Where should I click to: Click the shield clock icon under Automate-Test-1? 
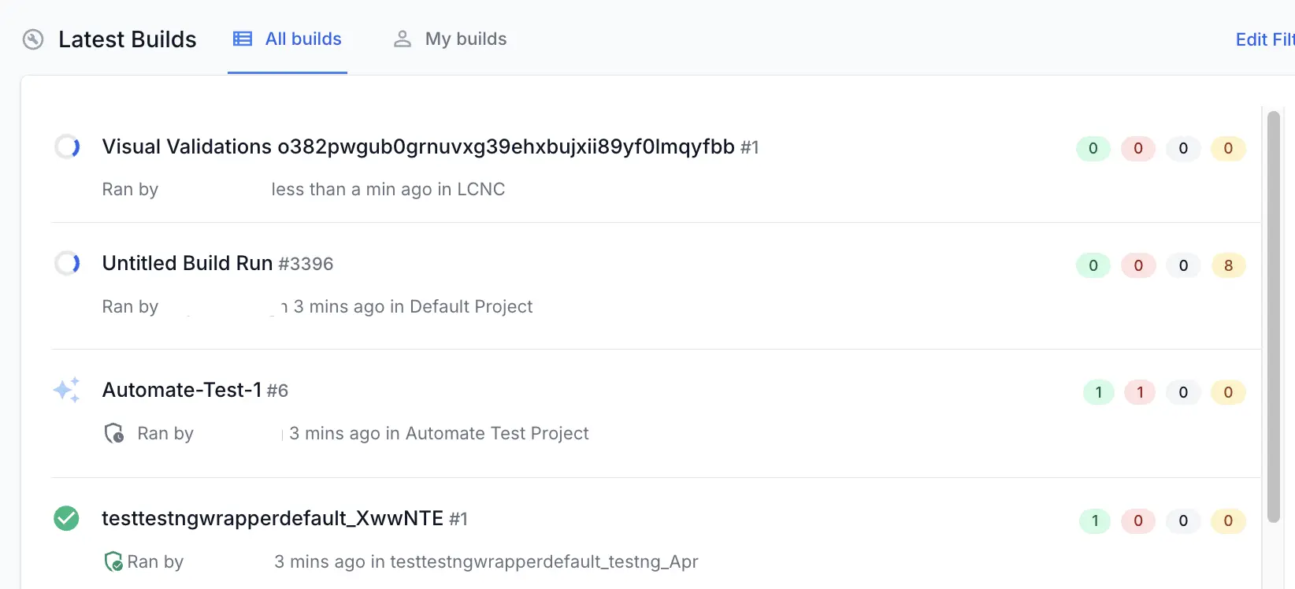coord(114,433)
